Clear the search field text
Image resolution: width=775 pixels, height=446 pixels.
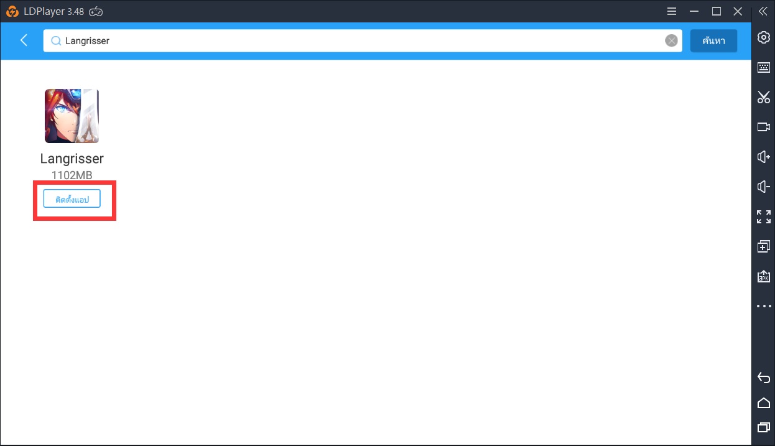pyautogui.click(x=671, y=41)
